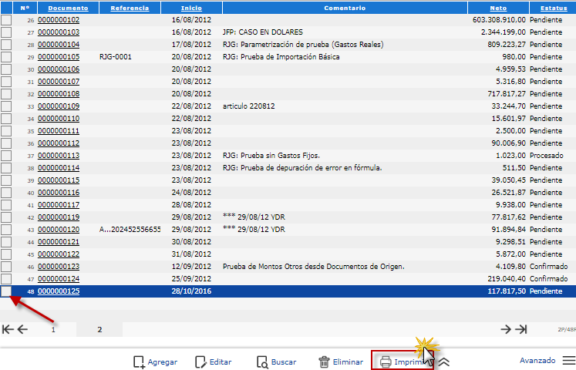Check the box for document 0000000113

point(6,156)
